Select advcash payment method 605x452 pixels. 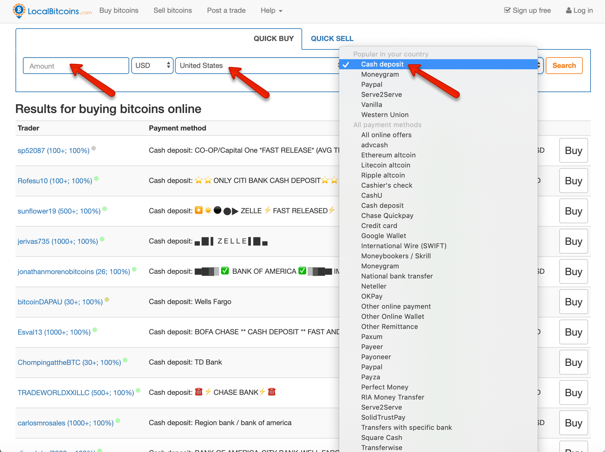coord(438,145)
